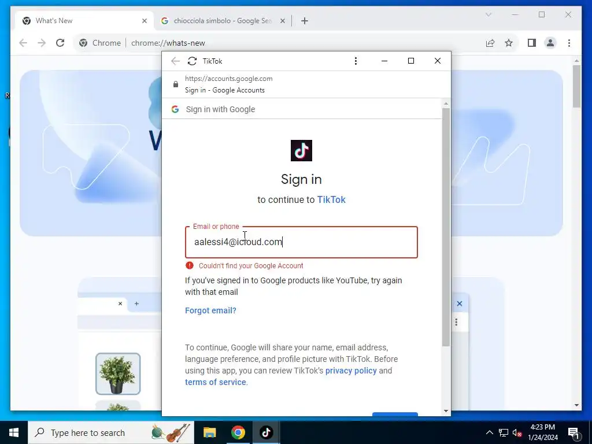
Task: Open the Chrome profile avatar
Action: pyautogui.click(x=550, y=43)
